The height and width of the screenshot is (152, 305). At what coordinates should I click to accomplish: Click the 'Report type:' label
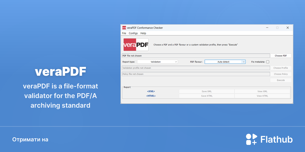point(129,62)
